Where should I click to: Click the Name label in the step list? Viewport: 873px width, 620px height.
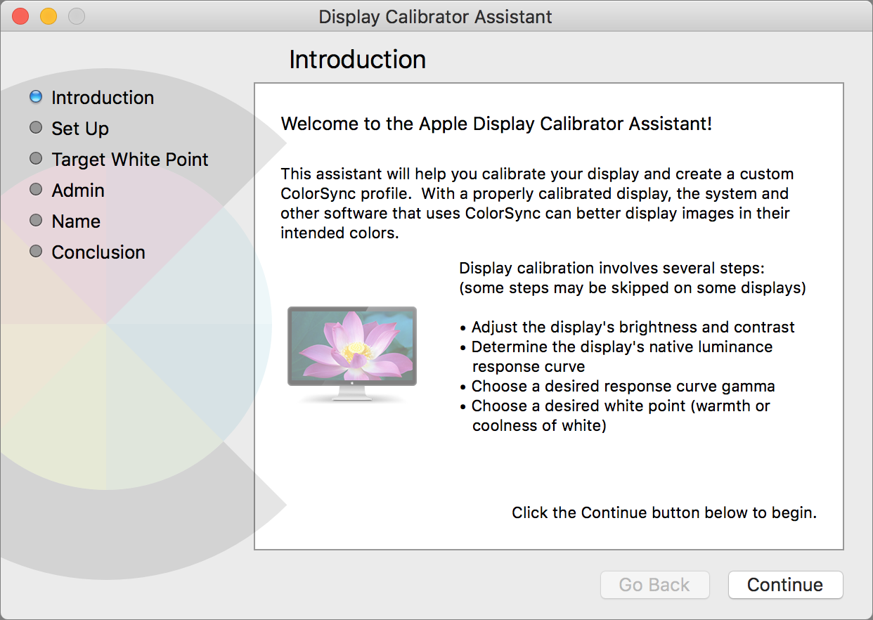[x=76, y=221]
